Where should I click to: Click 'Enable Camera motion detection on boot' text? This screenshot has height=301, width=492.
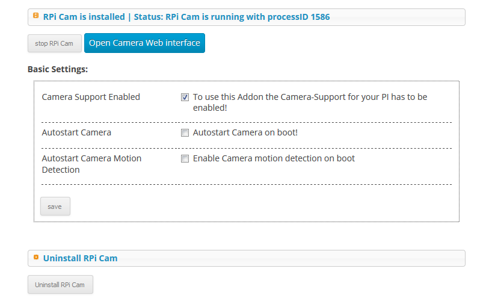[x=274, y=158]
